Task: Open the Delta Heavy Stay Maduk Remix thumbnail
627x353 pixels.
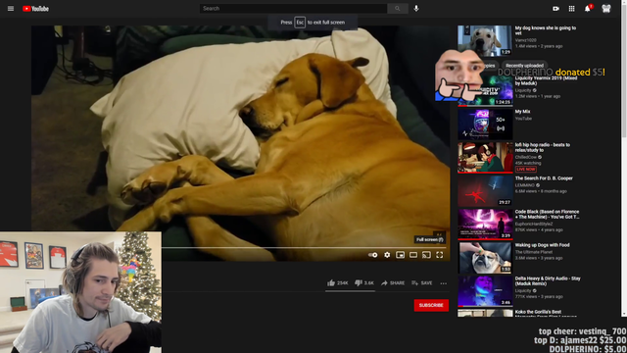Action: pyautogui.click(x=485, y=291)
